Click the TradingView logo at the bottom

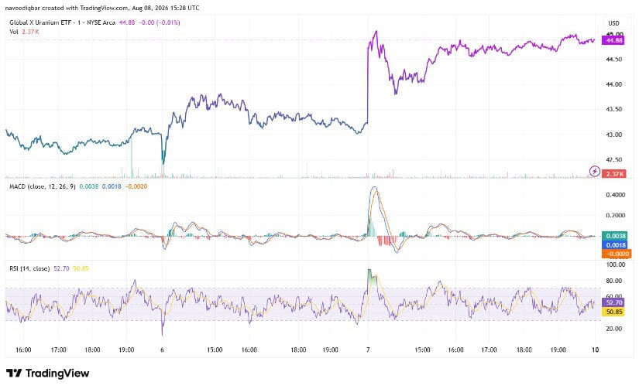[48, 373]
